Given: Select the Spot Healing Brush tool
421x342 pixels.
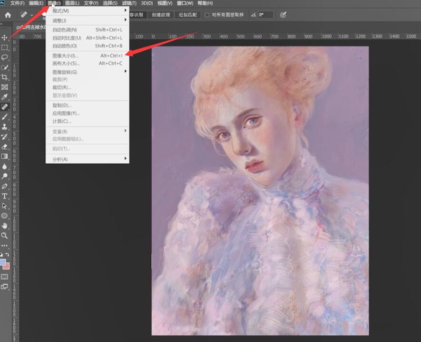Looking at the screenshot, I should tap(5, 107).
